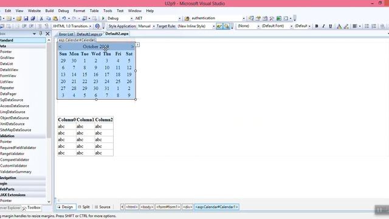Go to next month in calendar
389x219 pixels.
(133, 47)
